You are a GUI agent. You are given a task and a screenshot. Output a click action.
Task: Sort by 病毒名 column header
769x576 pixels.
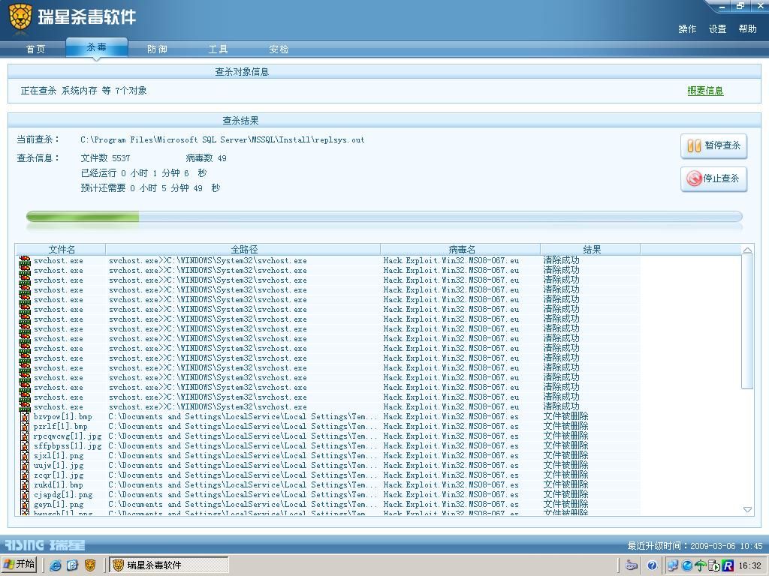[460, 249]
